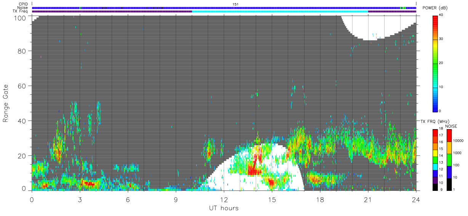This screenshot has height=216, width=468.
Task: Click the blue segment of NOISE colorbar
Action: tap(449, 172)
